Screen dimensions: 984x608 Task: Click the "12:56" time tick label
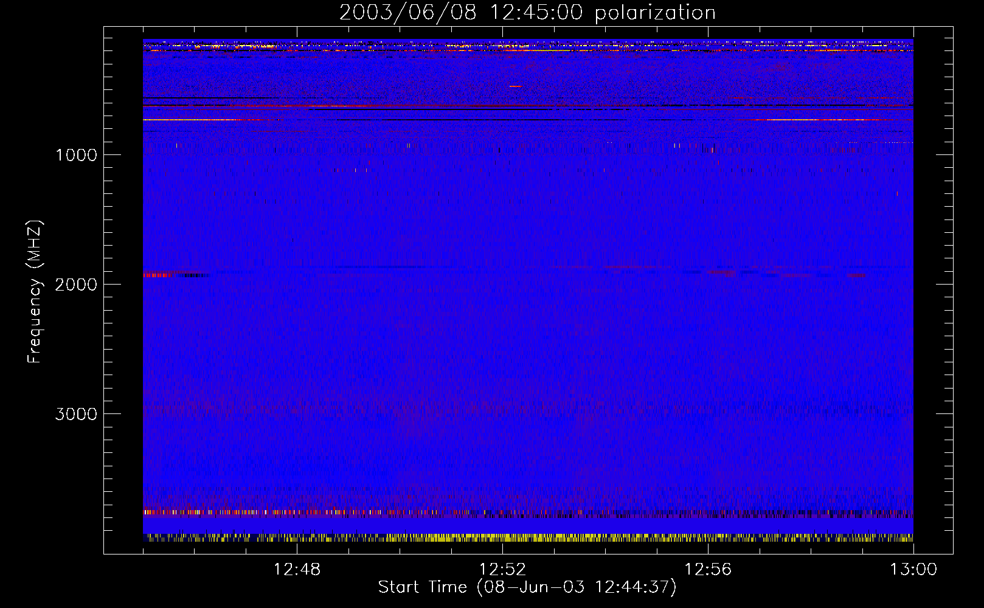(x=708, y=570)
